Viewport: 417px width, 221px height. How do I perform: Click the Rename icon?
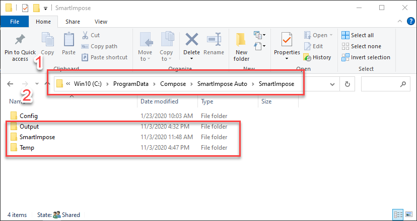pos(214,40)
